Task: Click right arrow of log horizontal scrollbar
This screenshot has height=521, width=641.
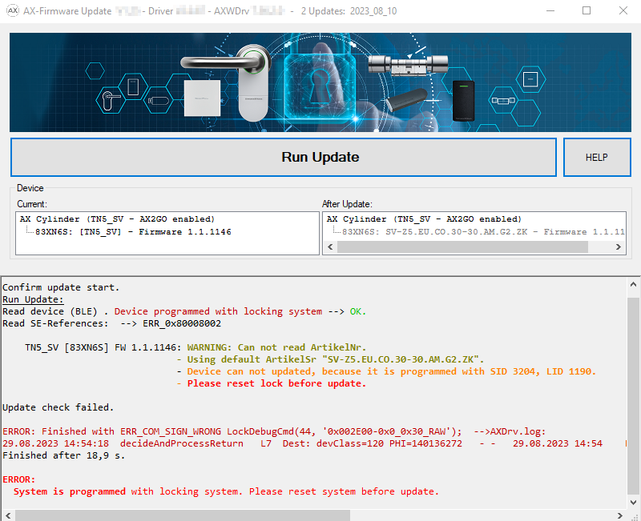Action: 619,515
